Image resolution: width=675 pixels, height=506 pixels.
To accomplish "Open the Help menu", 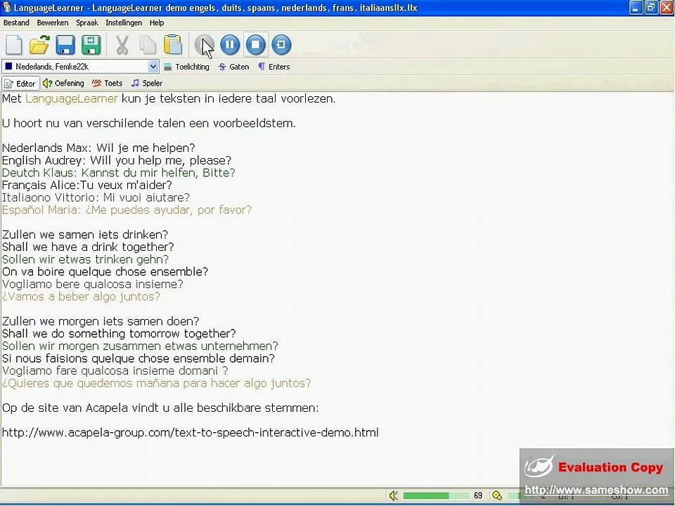I will click(x=157, y=22).
